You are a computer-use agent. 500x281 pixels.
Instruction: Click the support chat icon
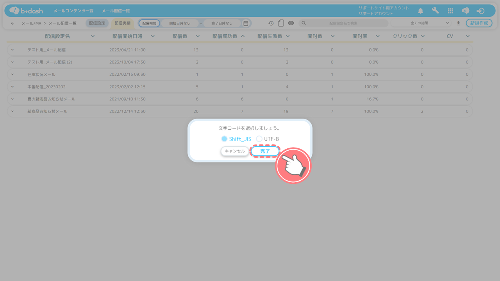pos(465,11)
